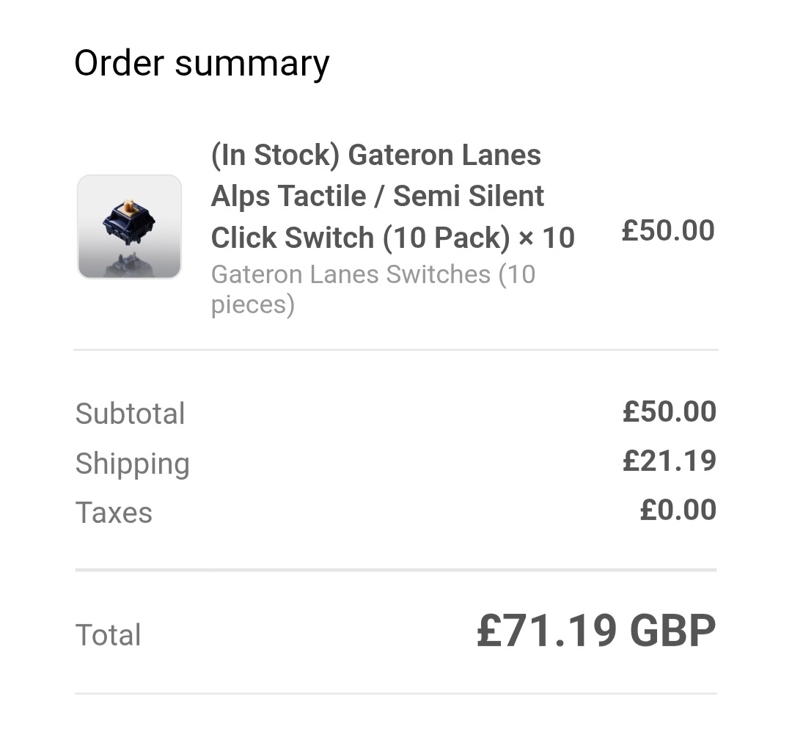Select the "Gateron Lanes Switches (10 pieces)" variant text

(x=373, y=289)
